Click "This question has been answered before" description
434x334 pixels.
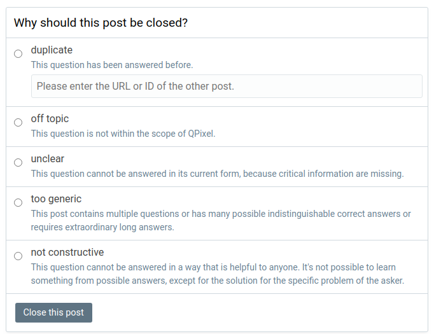(x=112, y=65)
